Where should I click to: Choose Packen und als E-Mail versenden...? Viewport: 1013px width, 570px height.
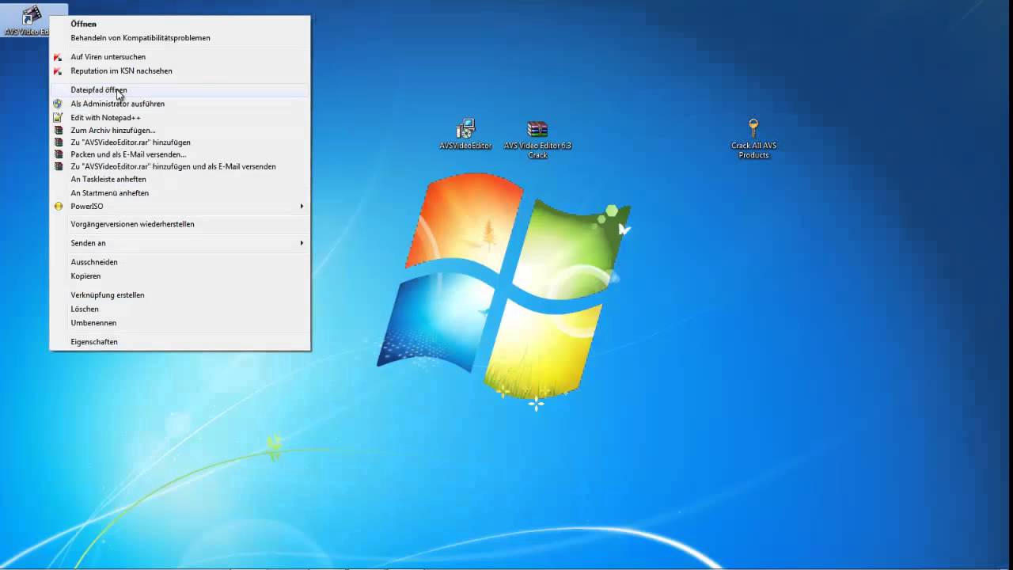[x=180, y=154]
